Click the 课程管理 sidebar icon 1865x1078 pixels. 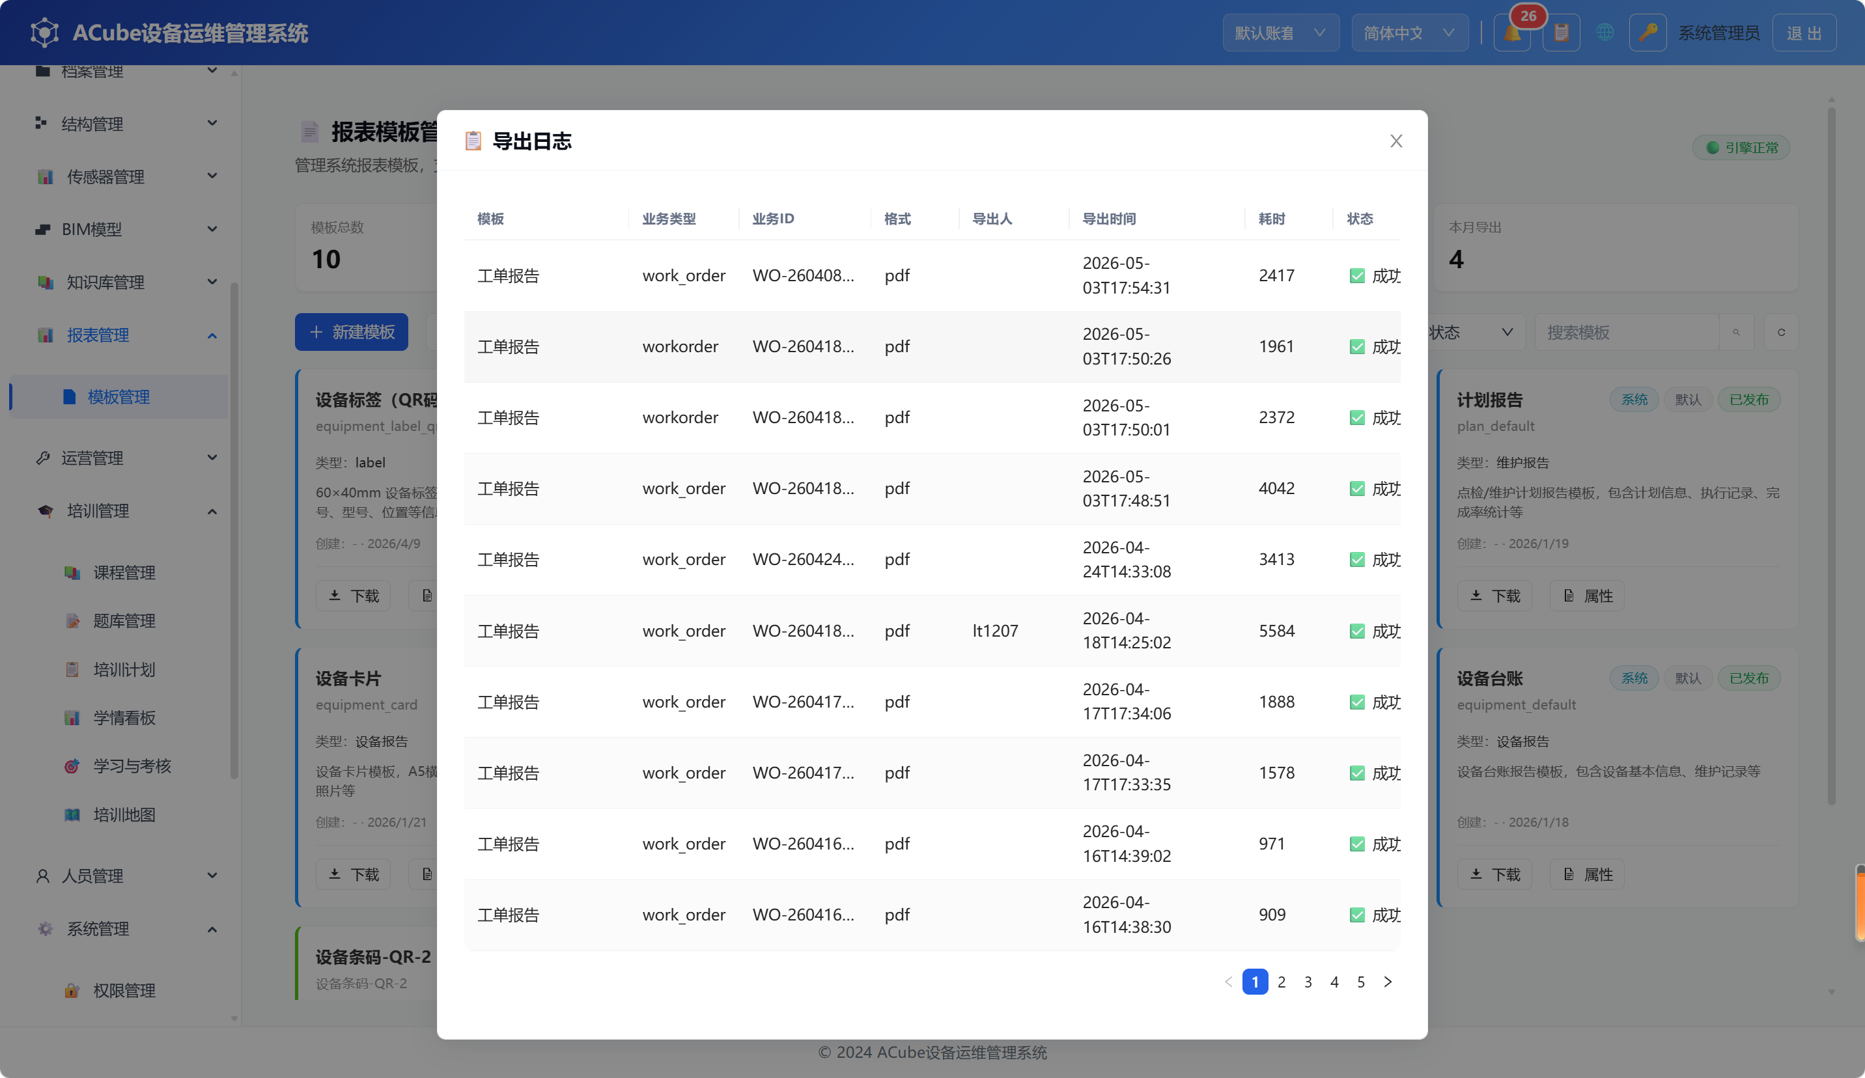pos(72,573)
